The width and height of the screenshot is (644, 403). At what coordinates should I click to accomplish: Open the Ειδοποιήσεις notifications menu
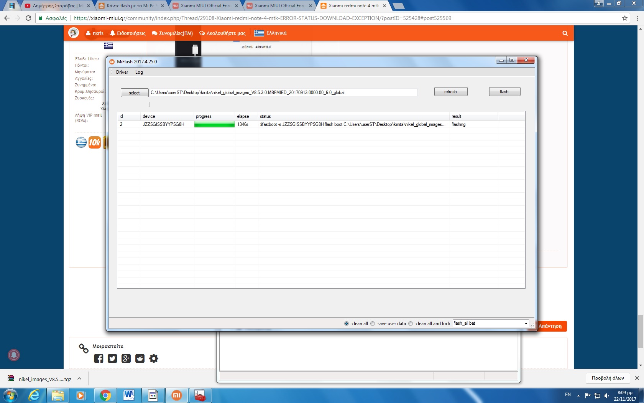coord(128,33)
